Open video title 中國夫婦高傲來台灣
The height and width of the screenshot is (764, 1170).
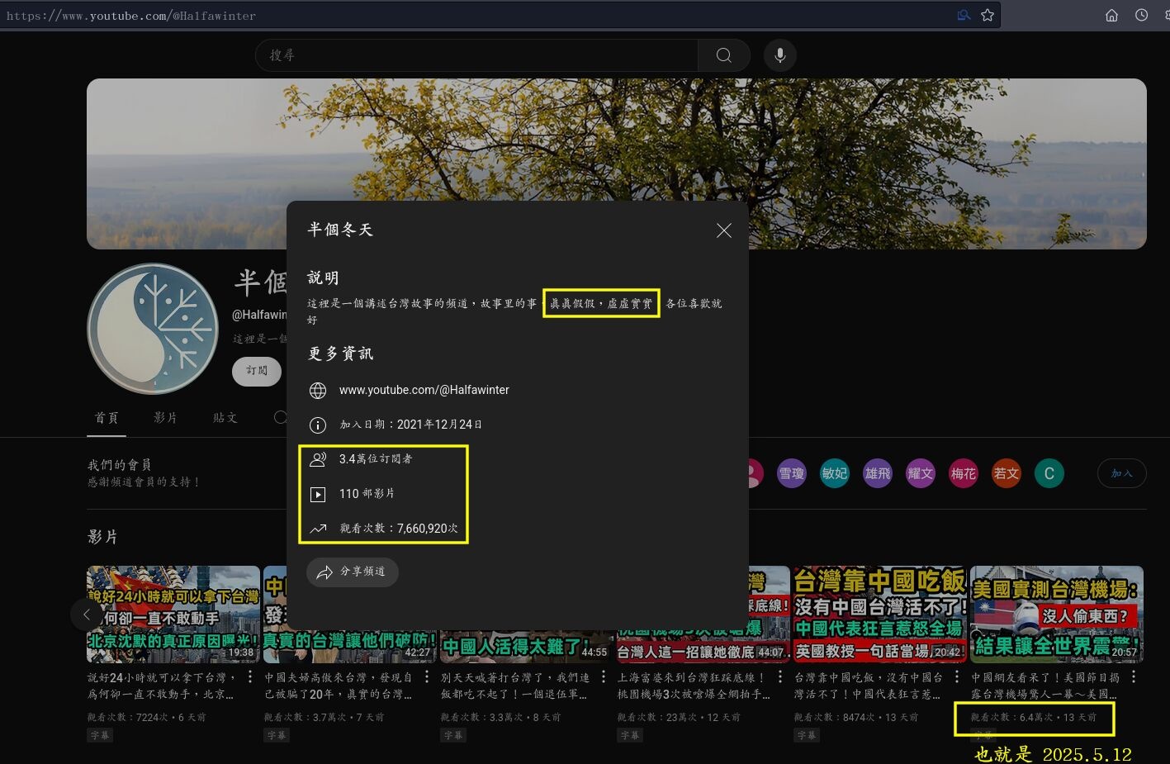tap(339, 686)
